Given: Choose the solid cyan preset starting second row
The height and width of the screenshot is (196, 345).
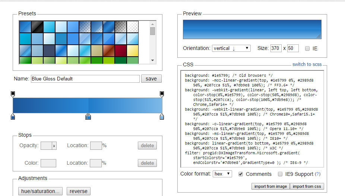Looking at the screenshot, I should [25, 39].
